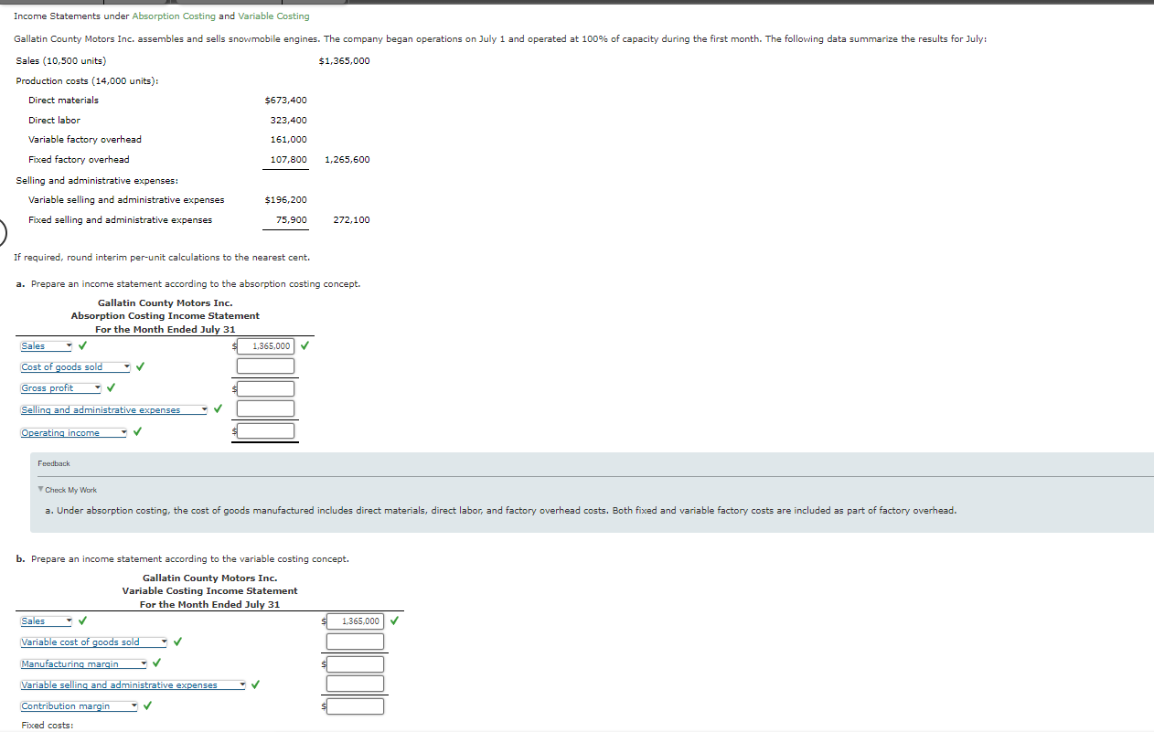The width and height of the screenshot is (1154, 732).
Task: Click the Operating income amount field
Action: 265,430
